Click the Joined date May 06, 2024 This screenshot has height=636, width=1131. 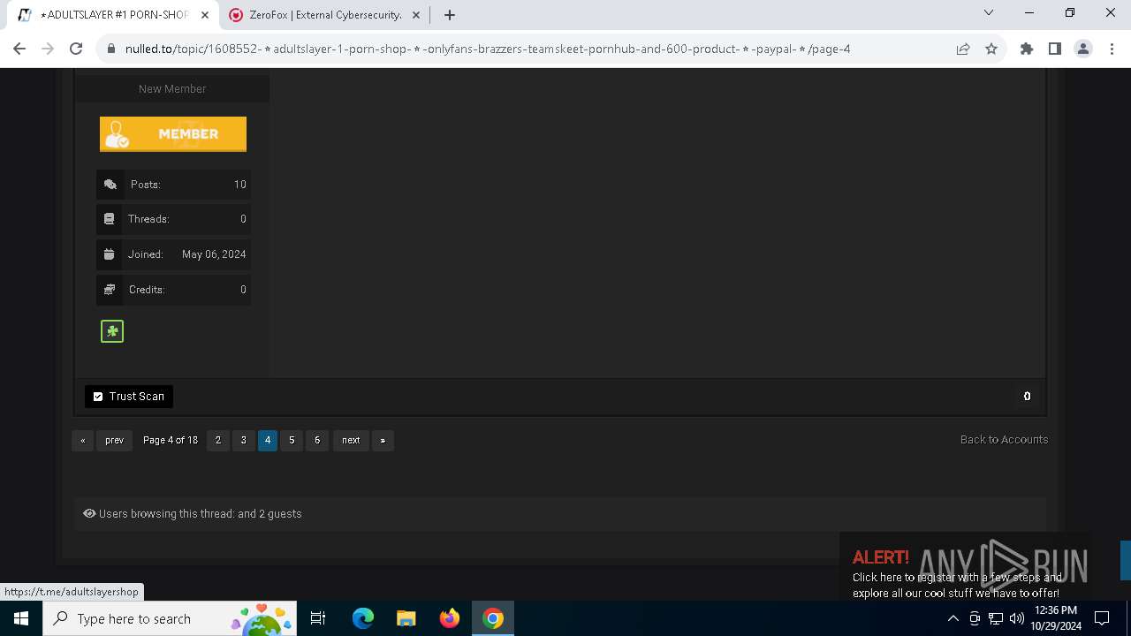point(214,254)
